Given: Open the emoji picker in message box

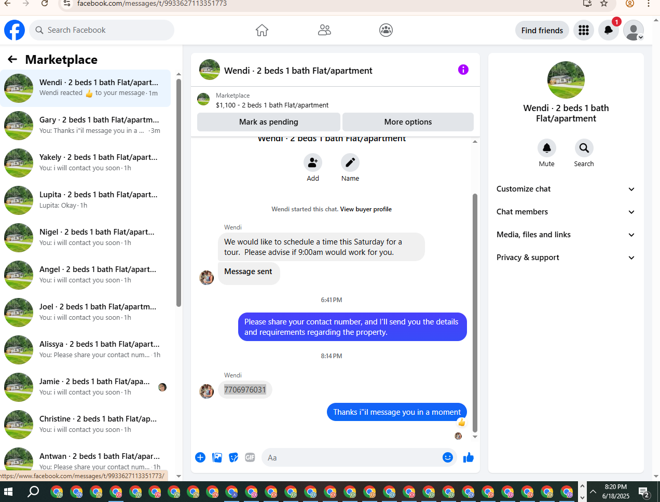Looking at the screenshot, I should (448, 457).
